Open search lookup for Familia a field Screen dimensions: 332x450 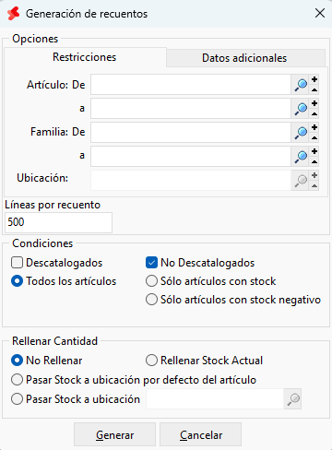301,156
